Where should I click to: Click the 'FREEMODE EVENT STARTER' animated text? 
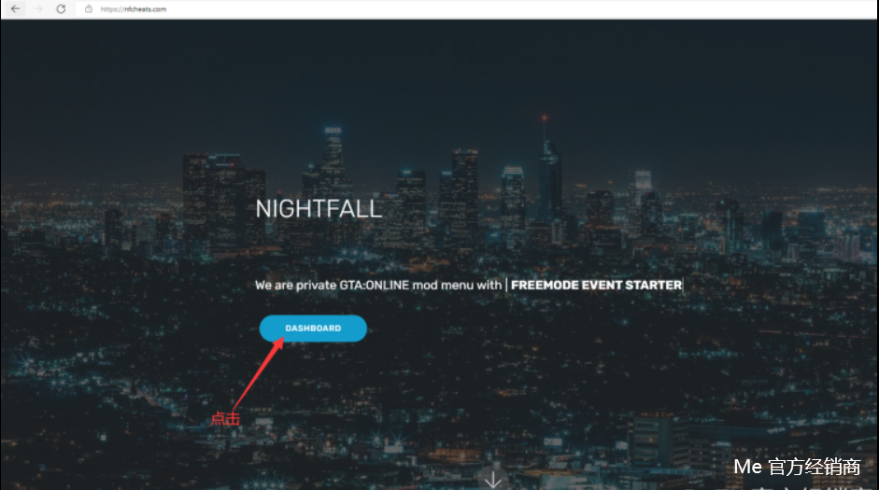click(596, 285)
